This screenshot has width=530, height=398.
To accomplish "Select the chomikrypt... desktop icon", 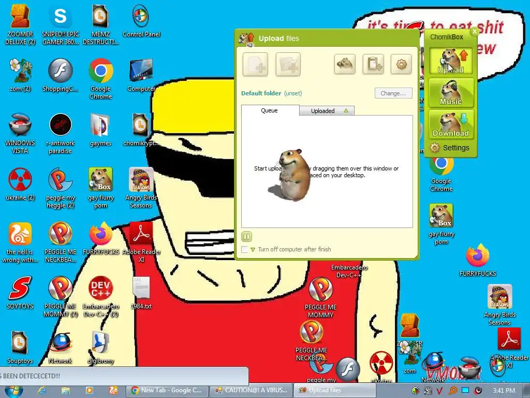I will click(141, 130).
